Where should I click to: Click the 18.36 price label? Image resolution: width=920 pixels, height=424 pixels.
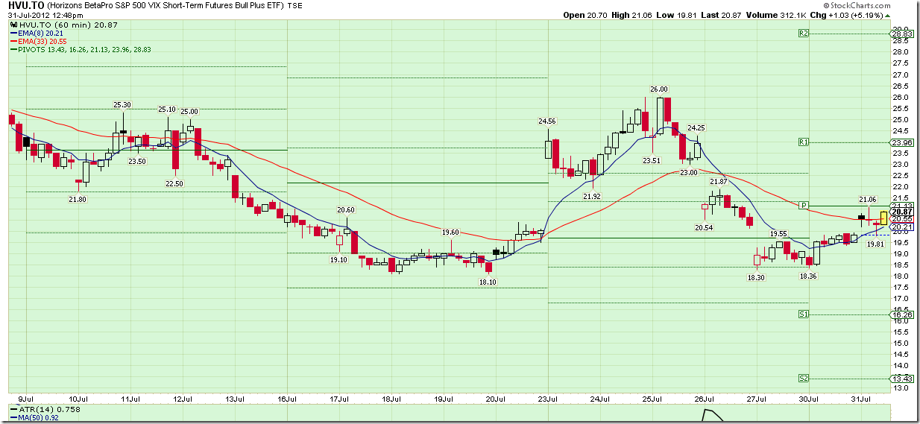[808, 275]
